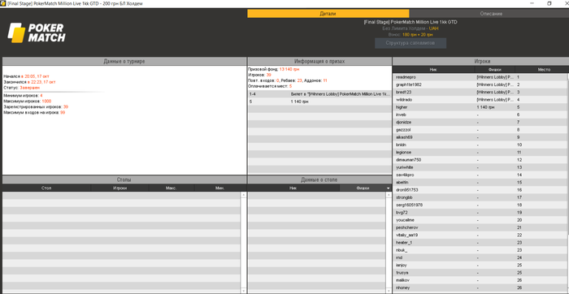
Task: Maximize the tournament lobby window
Action: [x=549, y=3]
